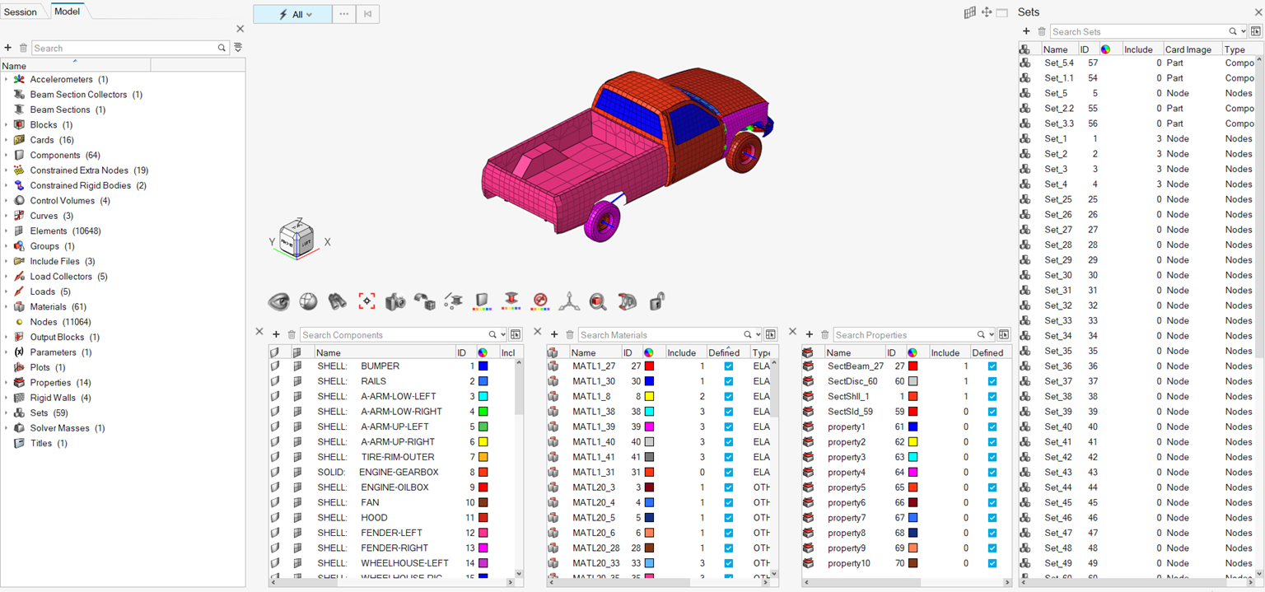Sort model browser by Name header
1265x592 pixels.
[x=75, y=65]
